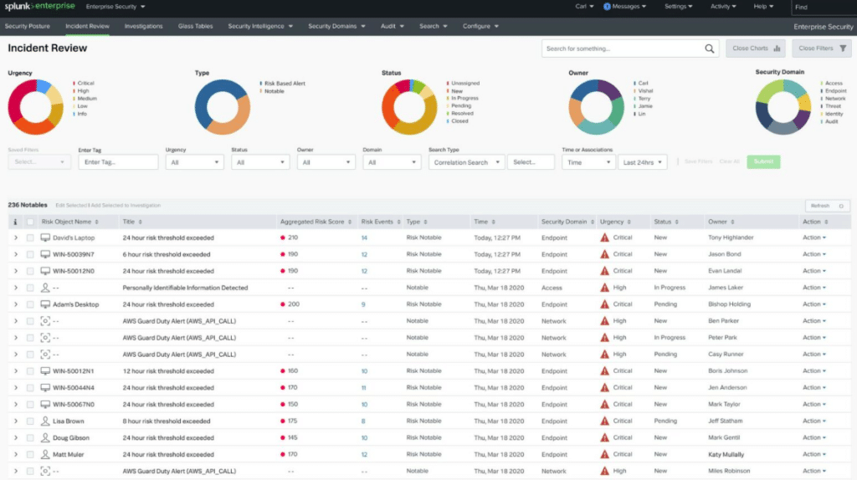Screen dimensions: 857x480
Task: Open the Owner filter dropdown
Action: [x=326, y=162]
